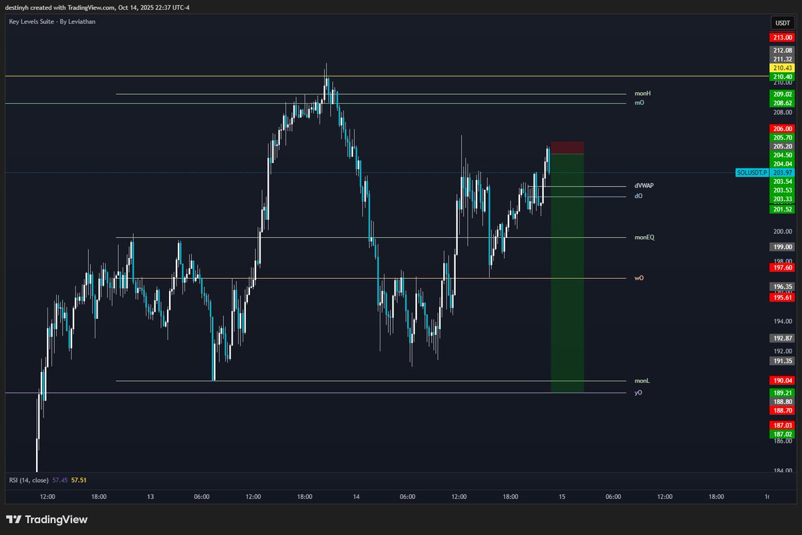
Task: Click the dO level label
Action: (x=639, y=197)
